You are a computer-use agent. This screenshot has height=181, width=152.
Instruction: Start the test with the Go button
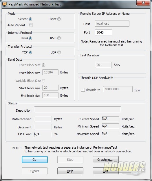pyautogui.click(x=35, y=160)
